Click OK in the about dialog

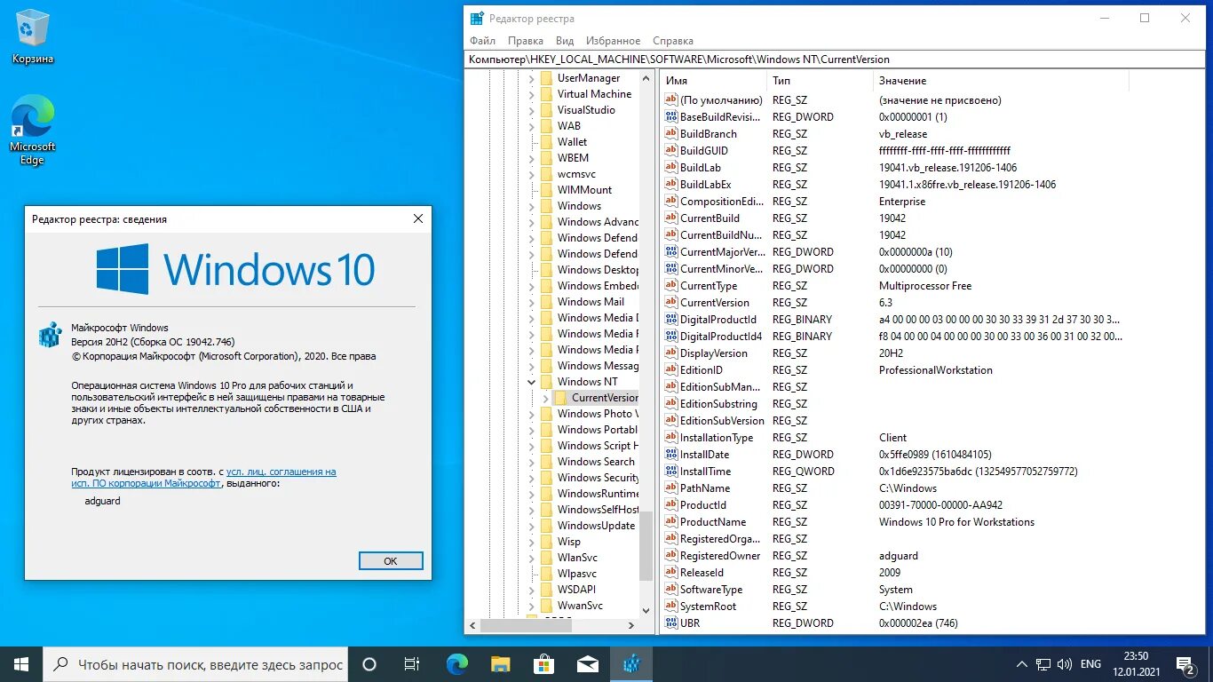tap(391, 561)
